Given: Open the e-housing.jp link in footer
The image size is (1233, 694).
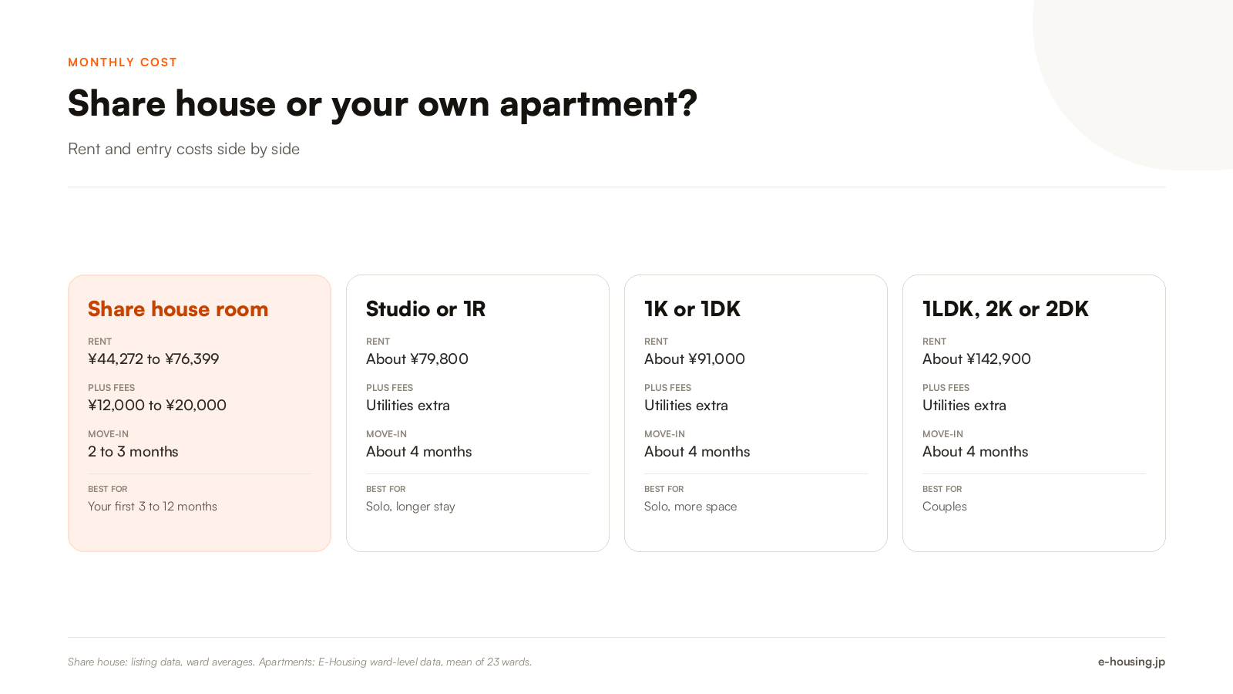Looking at the screenshot, I should coord(1131,662).
